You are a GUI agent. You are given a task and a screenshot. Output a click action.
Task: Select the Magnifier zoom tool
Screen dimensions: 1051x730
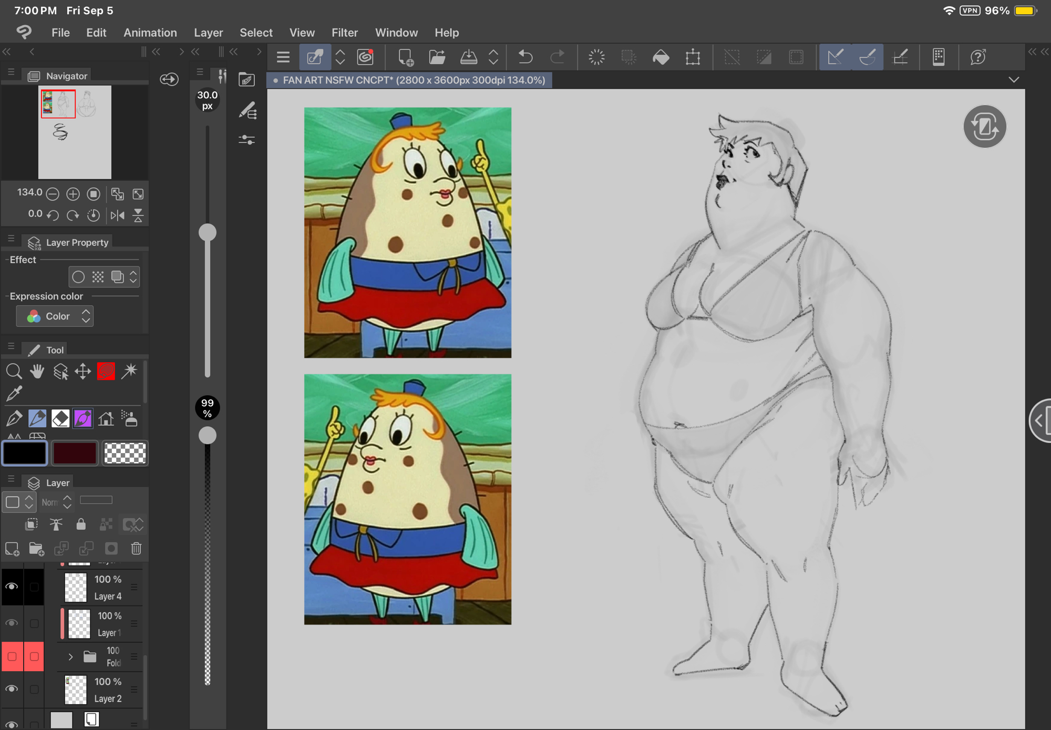[14, 372]
